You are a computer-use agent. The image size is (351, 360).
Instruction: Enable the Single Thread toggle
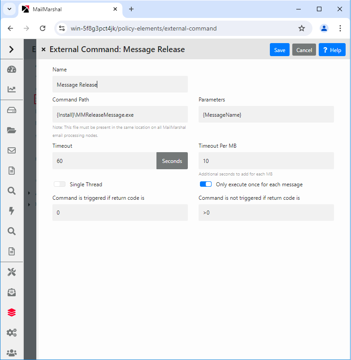point(60,184)
